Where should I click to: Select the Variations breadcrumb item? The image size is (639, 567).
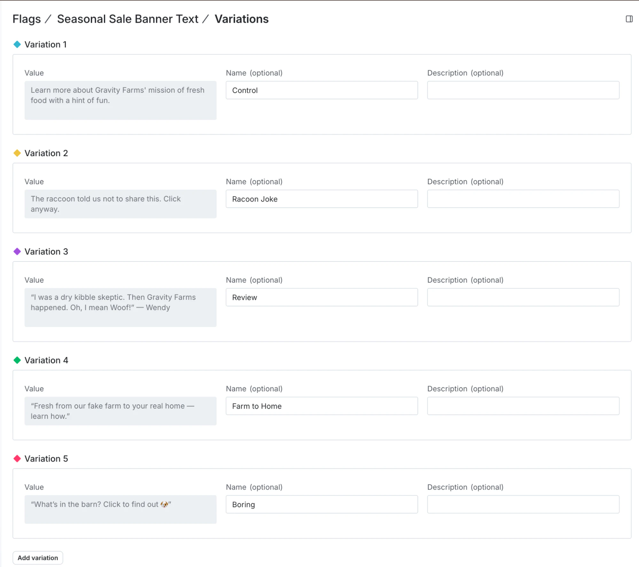click(242, 19)
